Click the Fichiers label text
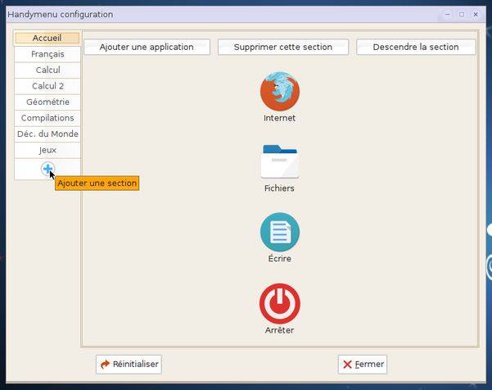 (x=280, y=188)
